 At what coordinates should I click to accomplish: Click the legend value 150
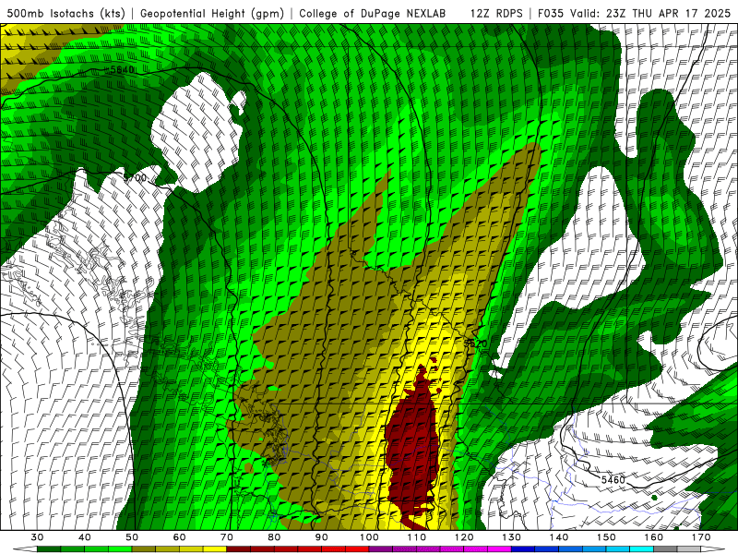tap(606, 537)
